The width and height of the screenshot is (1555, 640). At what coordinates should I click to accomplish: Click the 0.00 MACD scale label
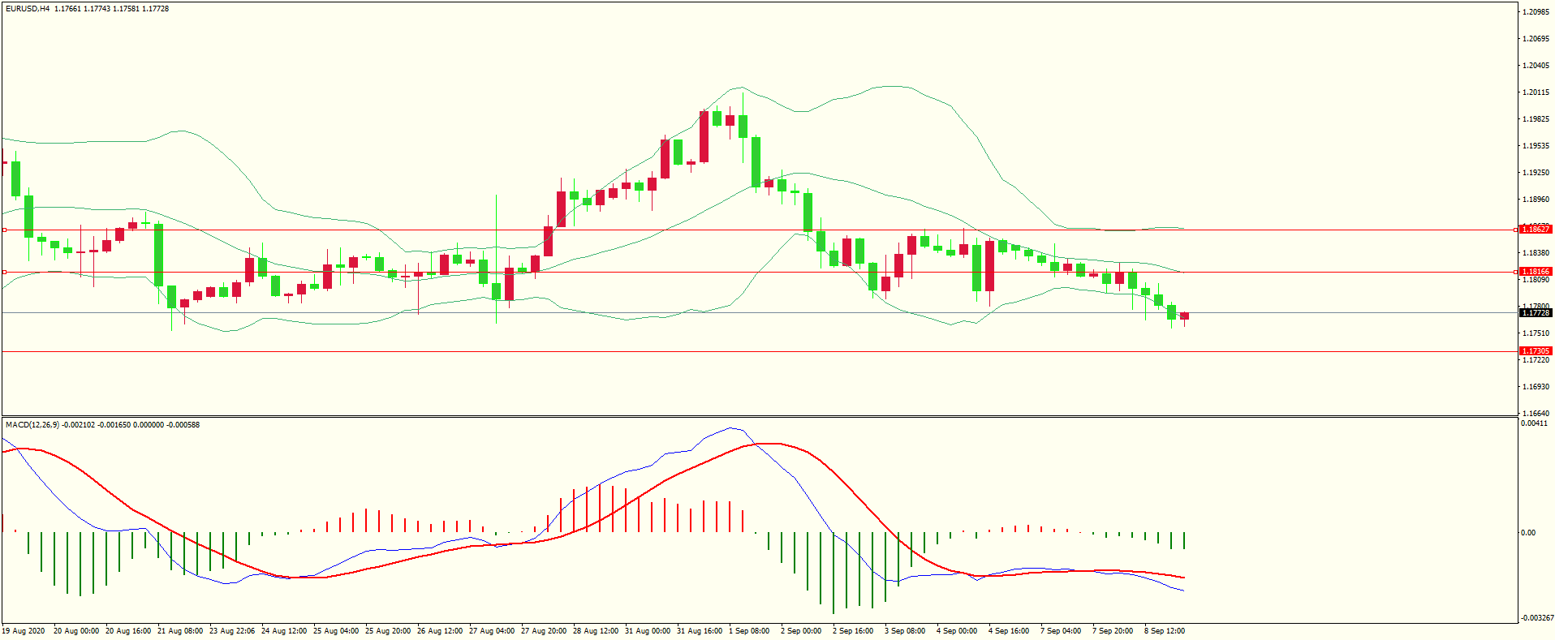[1528, 533]
